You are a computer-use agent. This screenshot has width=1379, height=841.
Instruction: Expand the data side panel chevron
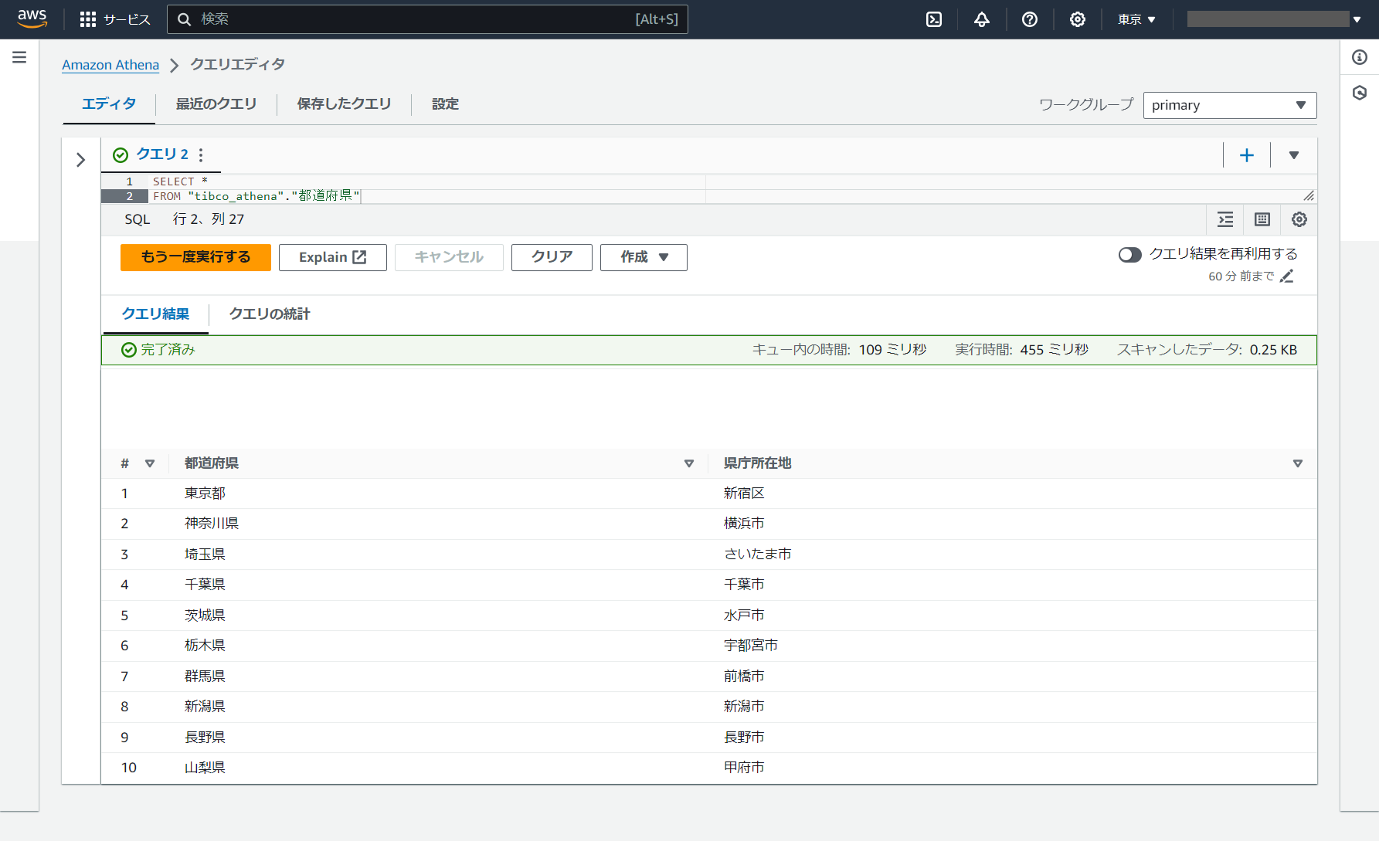point(80,160)
